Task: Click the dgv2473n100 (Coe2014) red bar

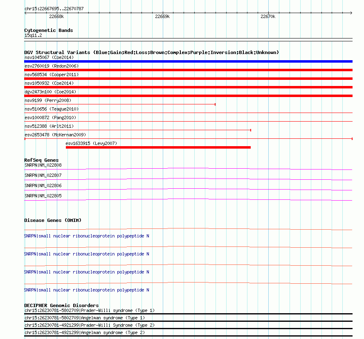Action: (x=188, y=96)
